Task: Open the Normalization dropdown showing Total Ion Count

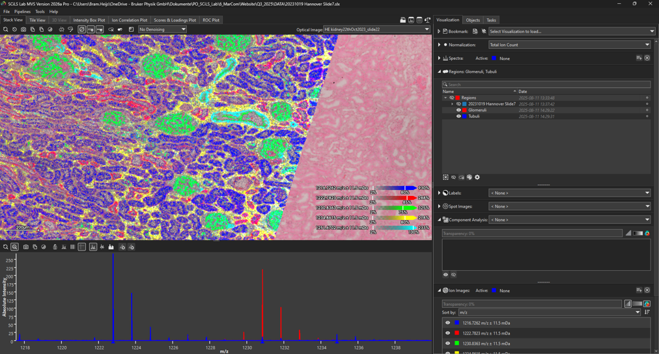Action: (569, 45)
